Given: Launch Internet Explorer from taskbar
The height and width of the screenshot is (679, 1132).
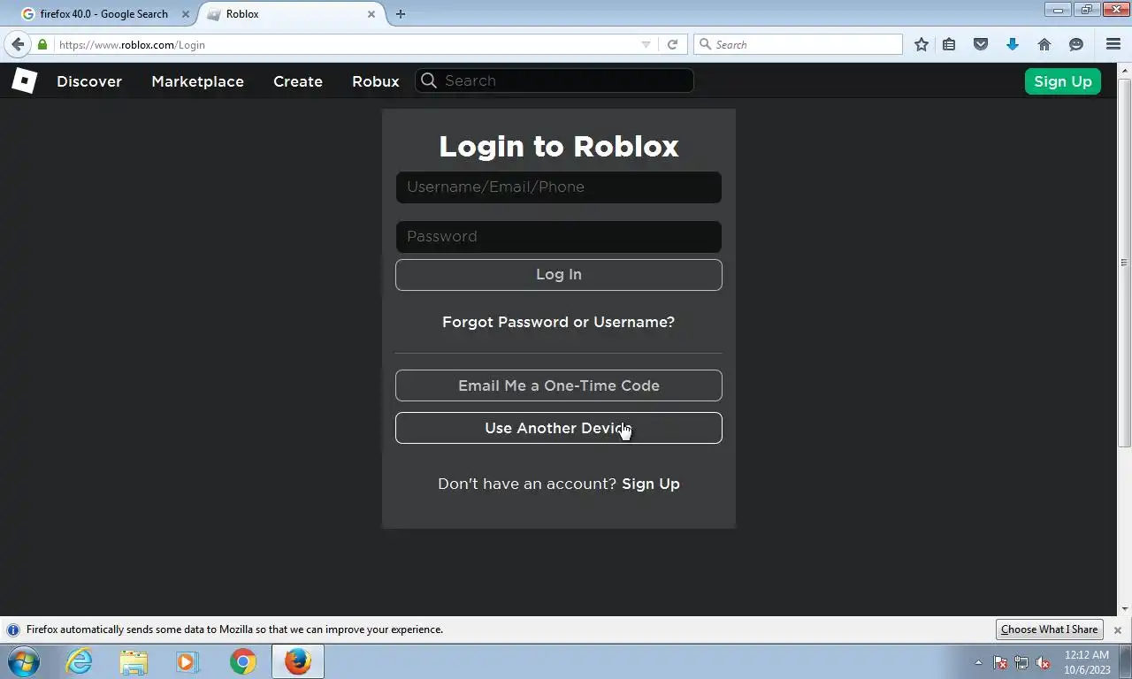Looking at the screenshot, I should pos(79,661).
